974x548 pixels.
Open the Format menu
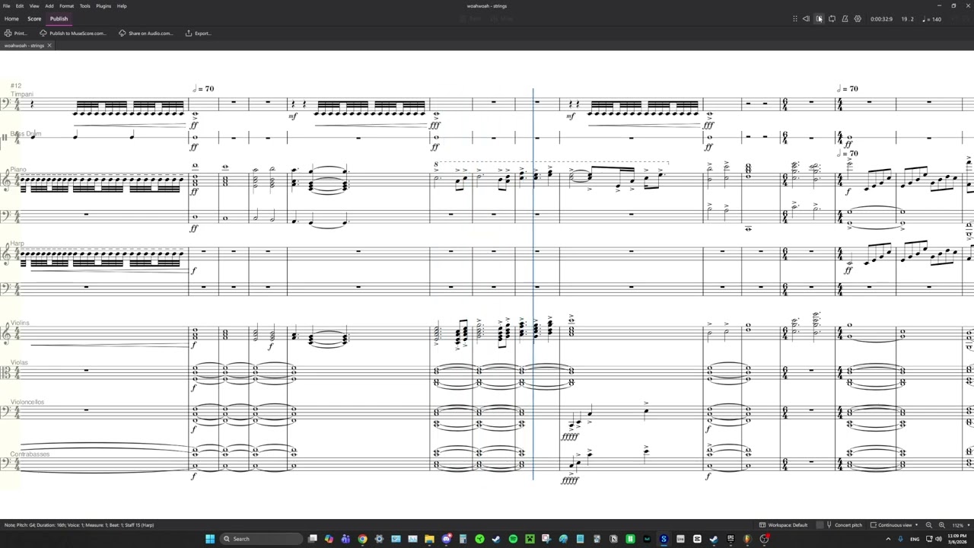[67, 6]
